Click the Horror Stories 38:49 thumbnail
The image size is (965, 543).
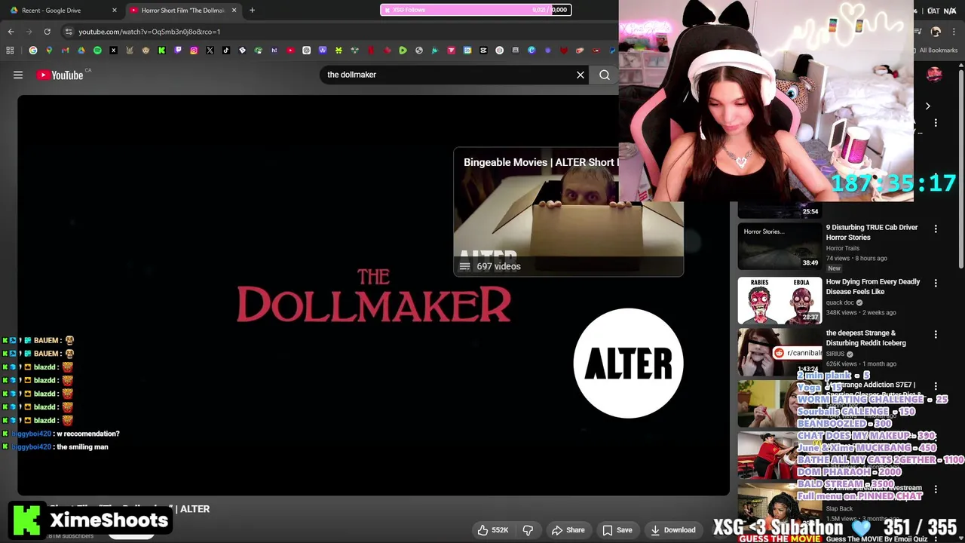click(780, 247)
